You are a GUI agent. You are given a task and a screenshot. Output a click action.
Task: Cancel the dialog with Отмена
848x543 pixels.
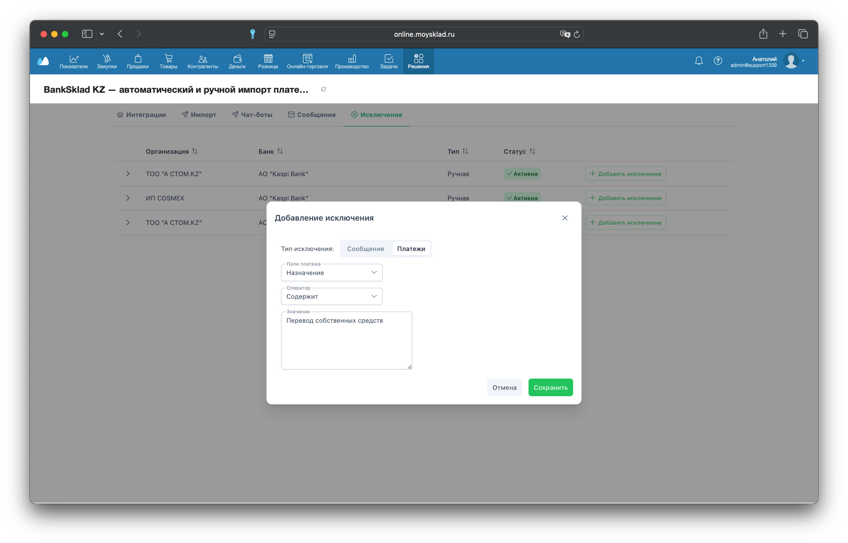(504, 387)
